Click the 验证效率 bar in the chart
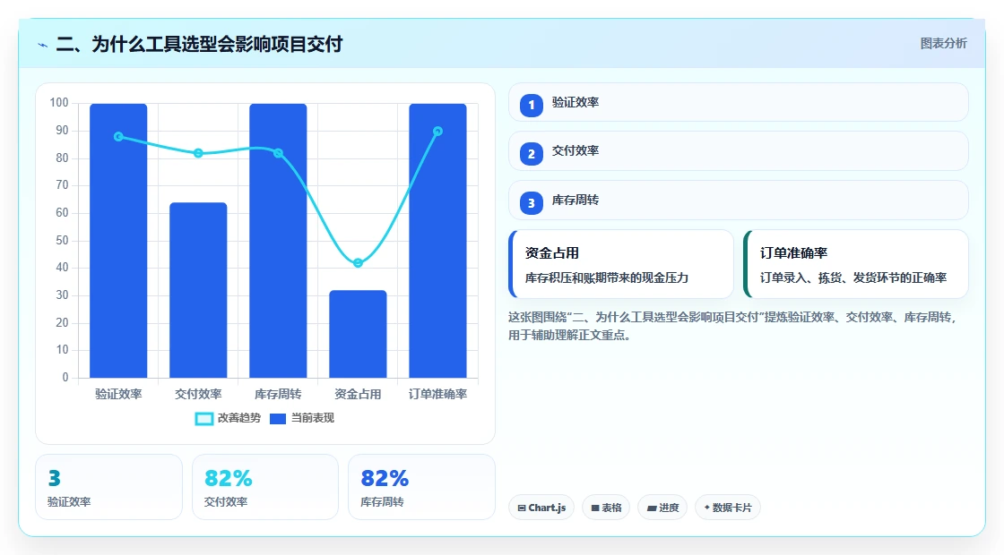 118,241
